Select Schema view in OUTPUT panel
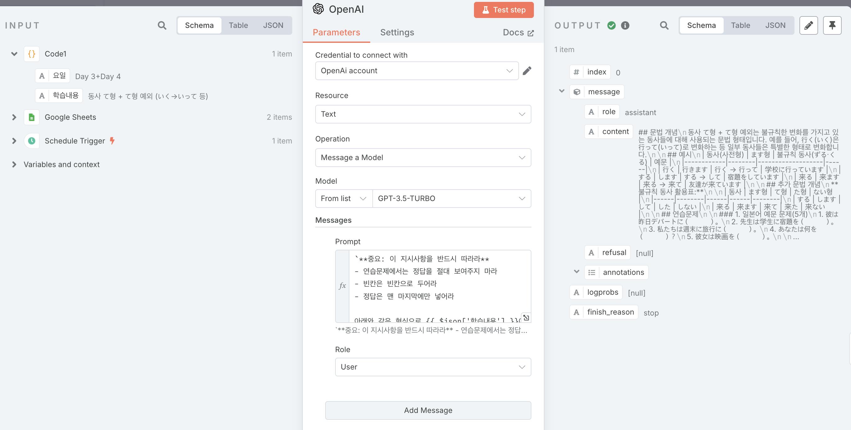Viewport: 851px width, 430px height. (701, 25)
